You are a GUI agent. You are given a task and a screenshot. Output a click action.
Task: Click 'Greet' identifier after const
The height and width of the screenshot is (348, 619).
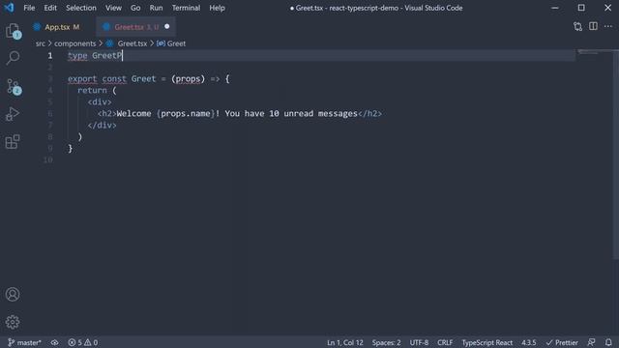tap(144, 79)
